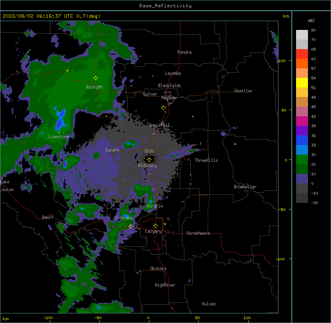Viewport: 331px width, 323px height.
Task: Click the dBZ legend heading
Action: (311, 20)
